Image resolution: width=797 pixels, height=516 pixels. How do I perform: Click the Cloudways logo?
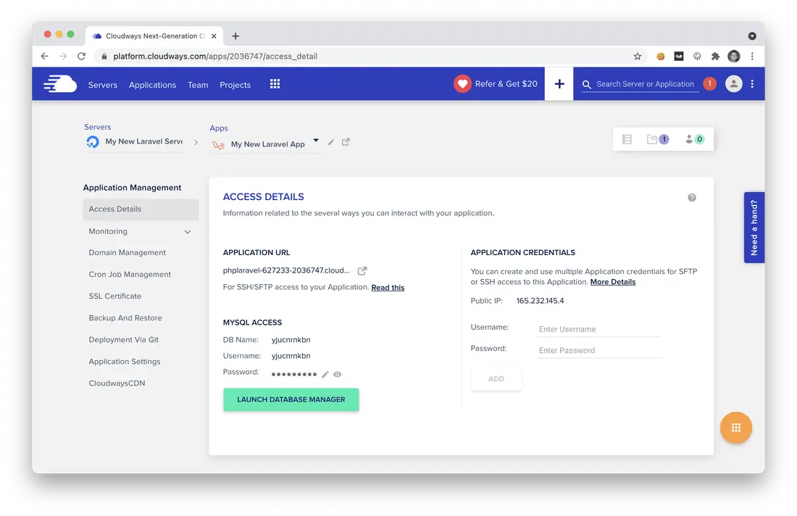(60, 84)
